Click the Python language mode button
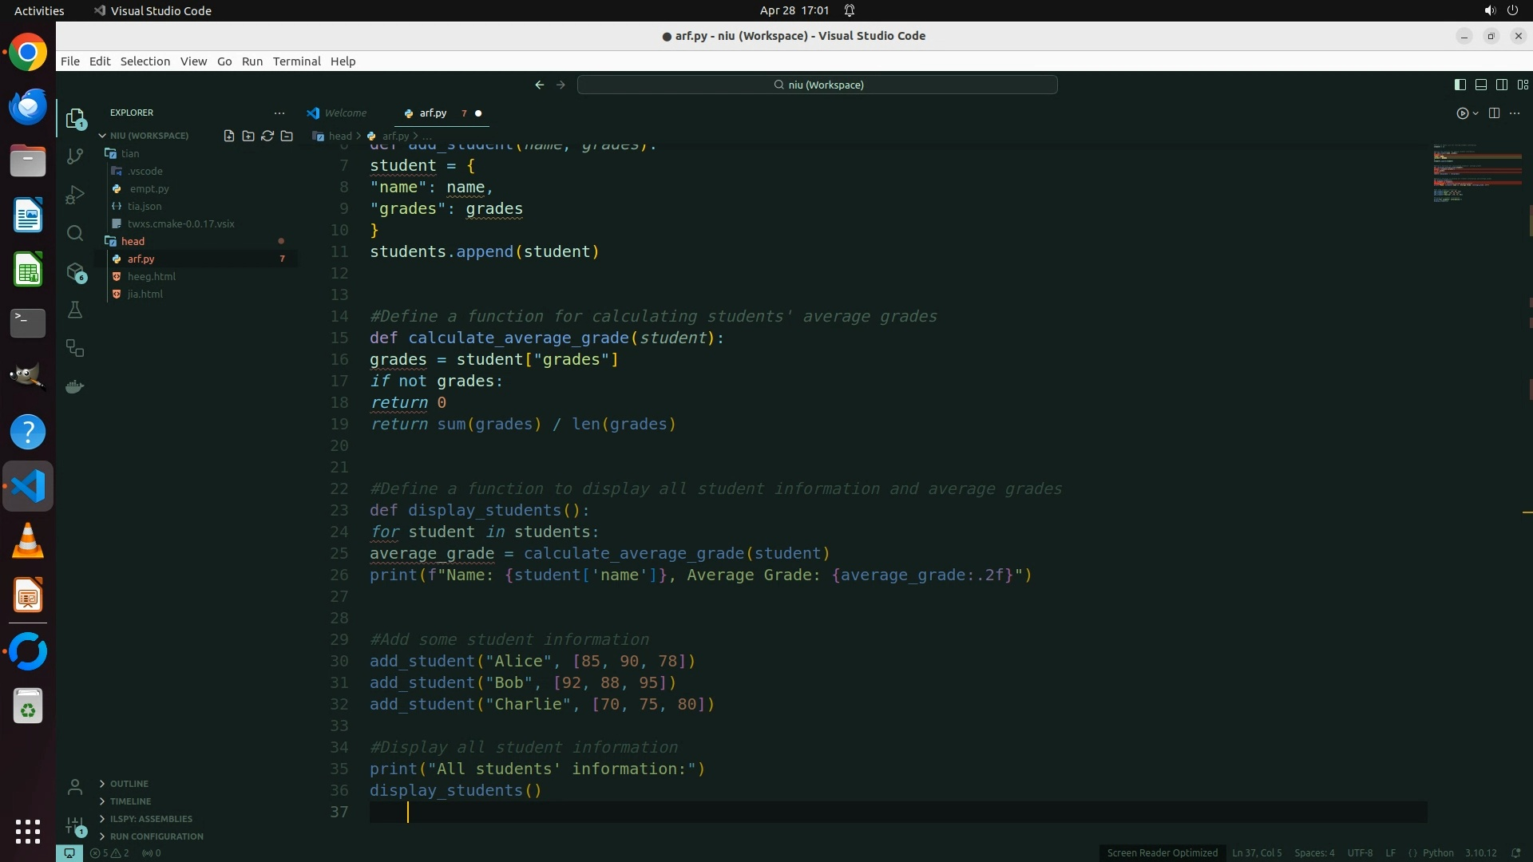The height and width of the screenshot is (862, 1533). (x=1438, y=852)
